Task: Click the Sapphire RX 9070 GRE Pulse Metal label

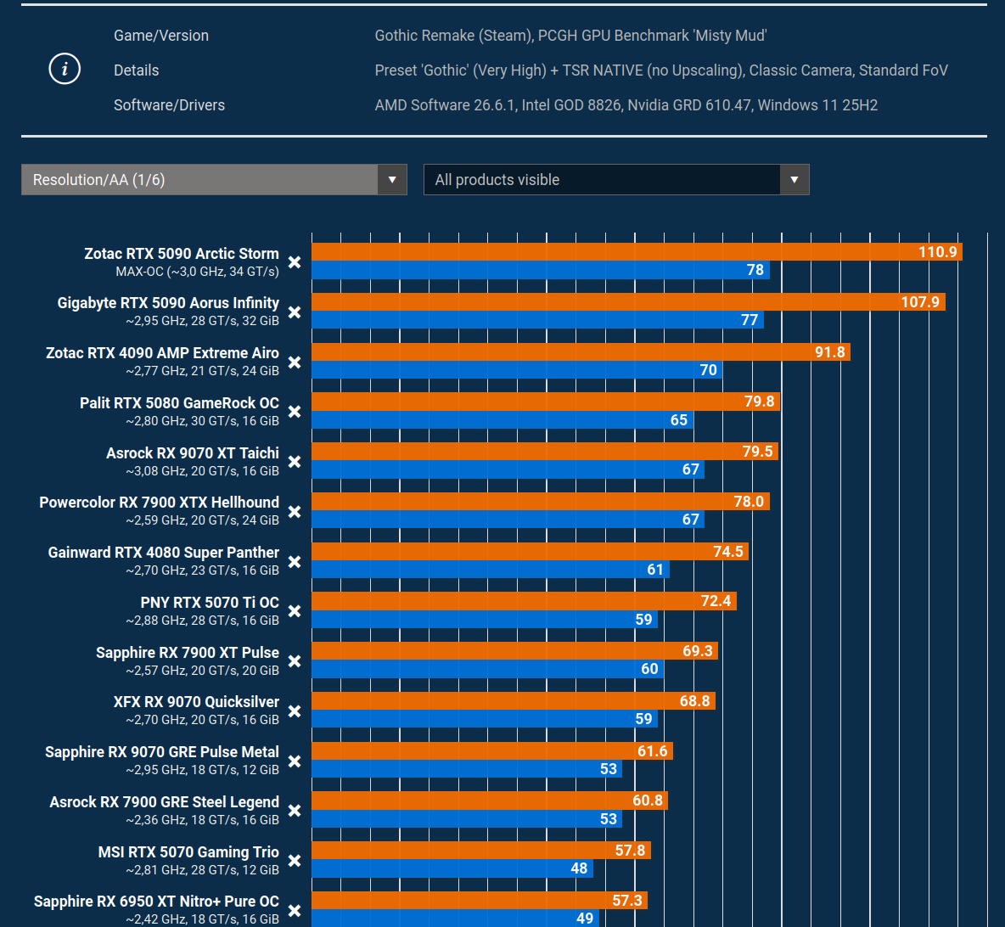Action: [x=162, y=752]
